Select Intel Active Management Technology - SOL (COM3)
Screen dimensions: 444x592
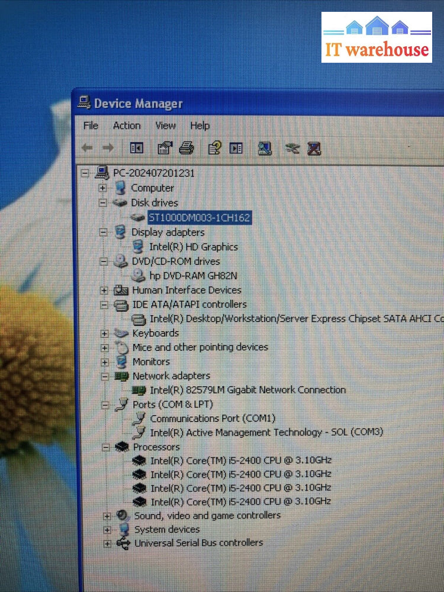(x=266, y=432)
